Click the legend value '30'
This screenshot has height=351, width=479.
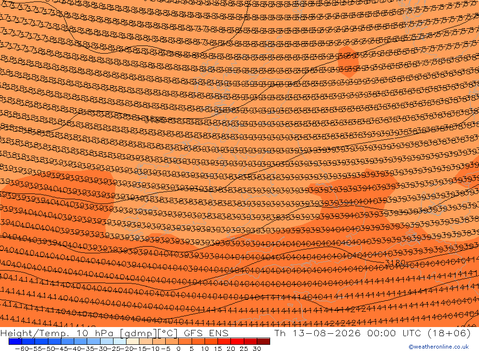coord(257,349)
